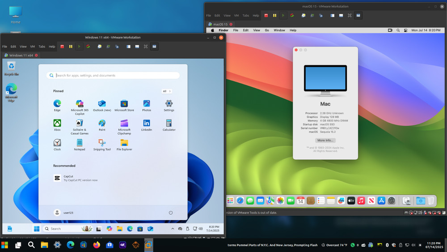Restart the Windows 11 VM toolbar button
Screen dimensions: 447x252
(88, 47)
